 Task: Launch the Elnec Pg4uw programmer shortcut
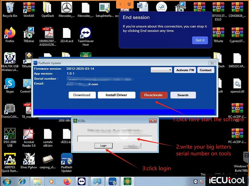(x=29, y=161)
